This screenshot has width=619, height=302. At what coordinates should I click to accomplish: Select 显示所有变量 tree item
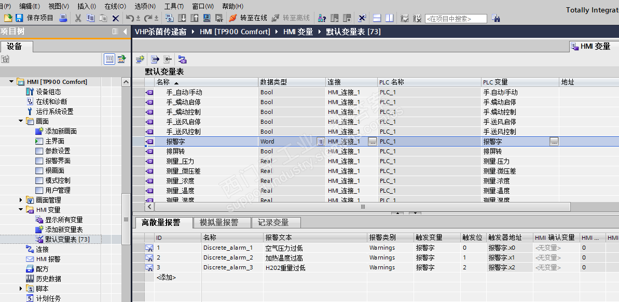pyautogui.click(x=64, y=220)
